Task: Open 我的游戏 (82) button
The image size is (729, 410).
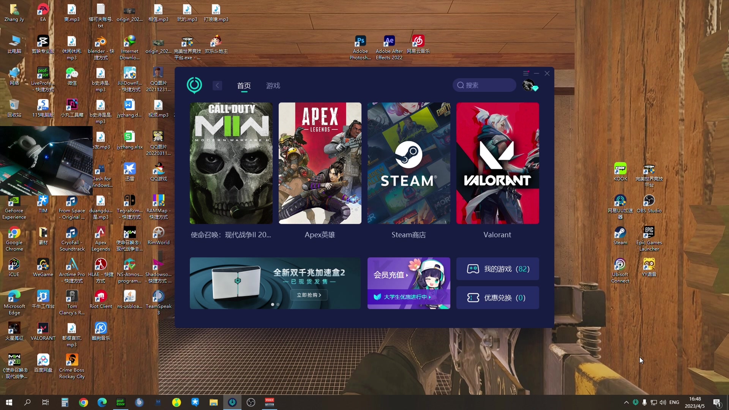Action: pos(497,269)
